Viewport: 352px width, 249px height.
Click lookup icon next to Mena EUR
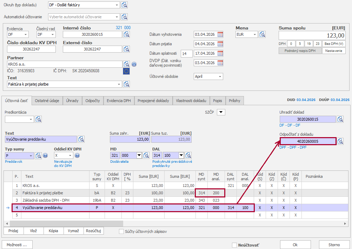pyautogui.click(x=262, y=34)
